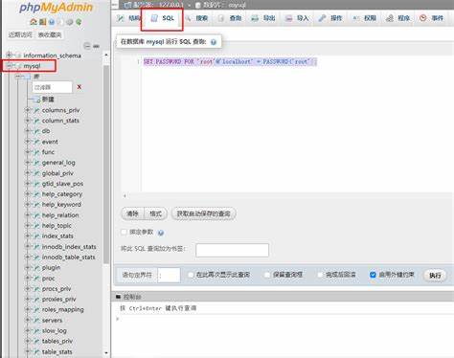Open the Favorites tables tab
The image size is (454, 358).
[x=50, y=34]
